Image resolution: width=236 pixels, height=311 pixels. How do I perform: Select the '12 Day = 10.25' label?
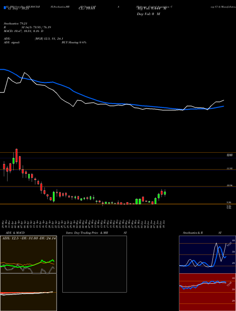click(x=17, y=8)
